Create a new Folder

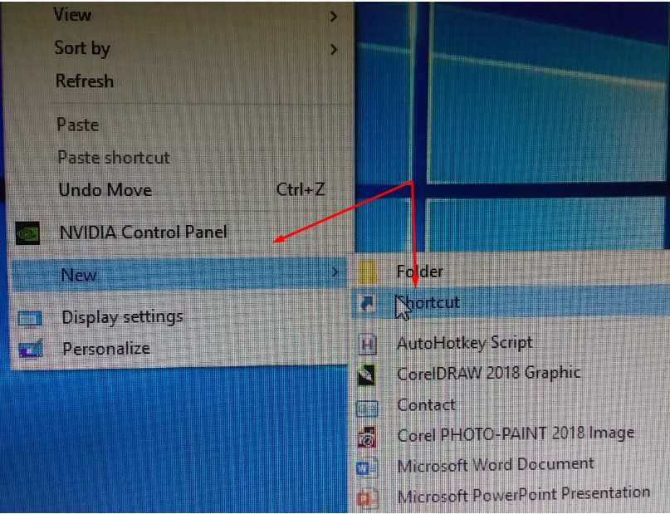[x=511, y=272]
